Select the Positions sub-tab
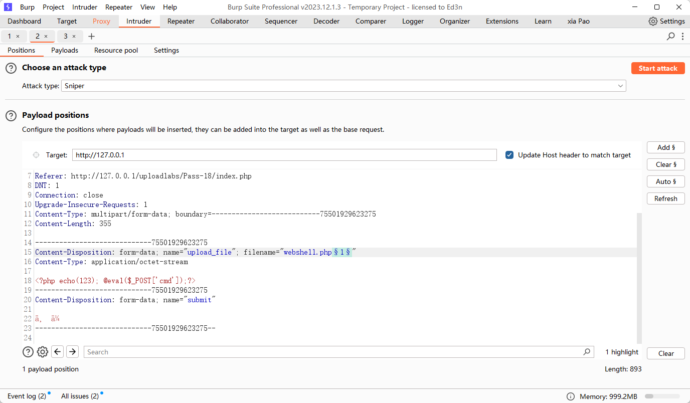 pos(22,50)
